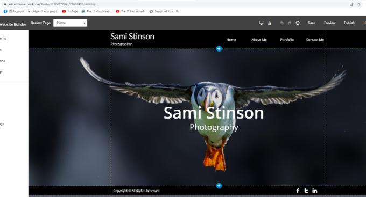This screenshot has width=366, height=197.
Task: Click the Twitter icon in footer
Action: (x=306, y=191)
